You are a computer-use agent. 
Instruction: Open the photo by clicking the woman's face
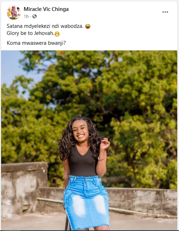[x=80, y=132]
